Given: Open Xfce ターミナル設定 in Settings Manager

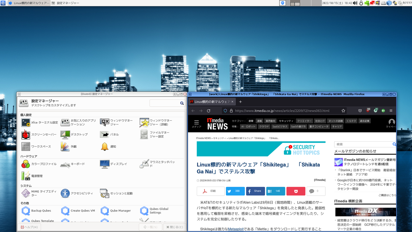Looking at the screenshot, I should [x=40, y=123].
